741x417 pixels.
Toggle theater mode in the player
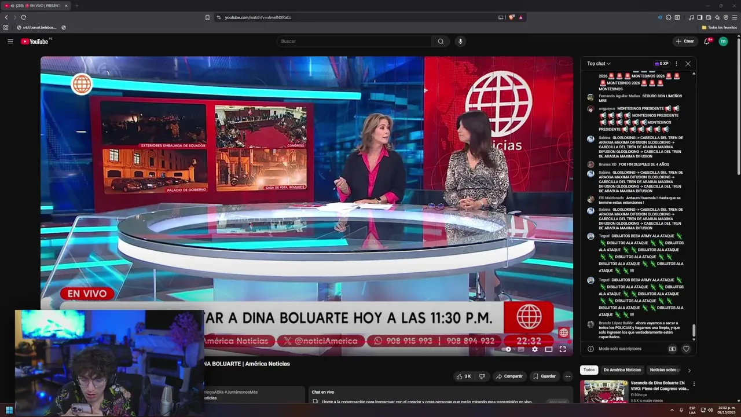[x=549, y=349]
